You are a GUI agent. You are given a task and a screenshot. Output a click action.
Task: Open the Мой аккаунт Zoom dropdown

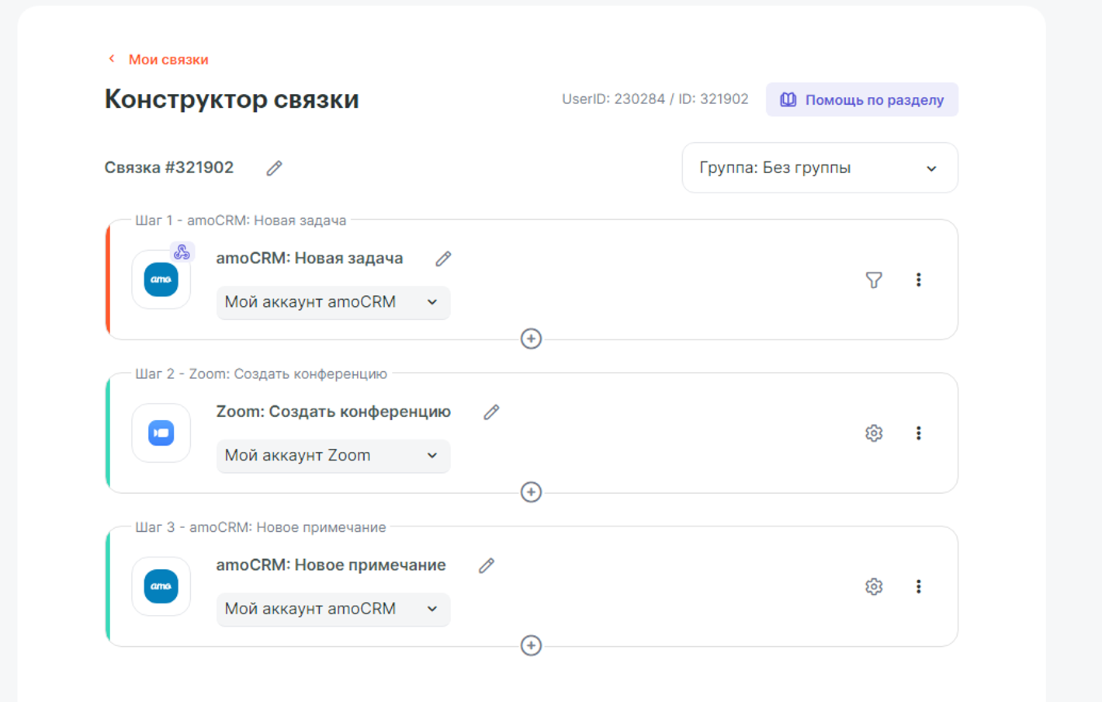coord(332,456)
